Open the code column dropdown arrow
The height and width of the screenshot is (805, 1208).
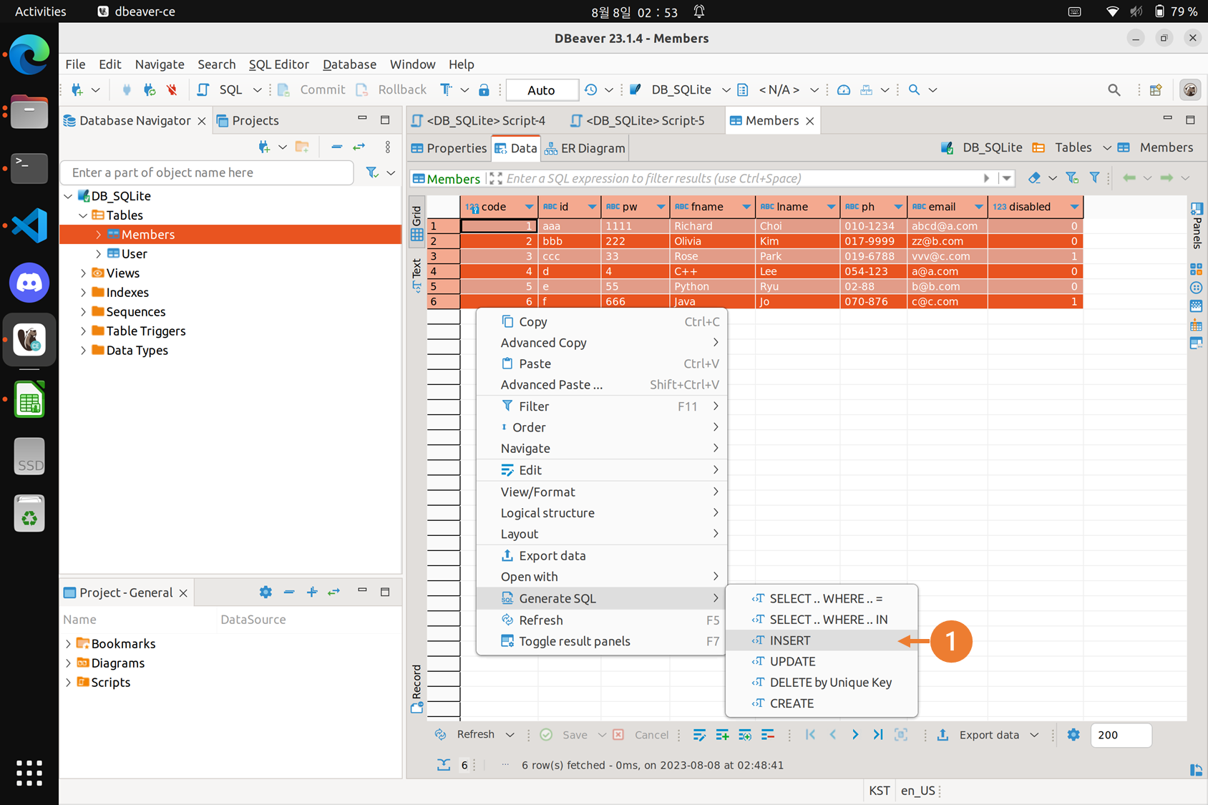point(529,207)
